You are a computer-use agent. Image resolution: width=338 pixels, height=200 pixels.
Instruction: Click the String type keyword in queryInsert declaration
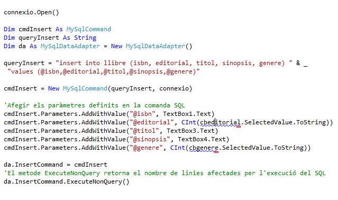tap(85, 38)
